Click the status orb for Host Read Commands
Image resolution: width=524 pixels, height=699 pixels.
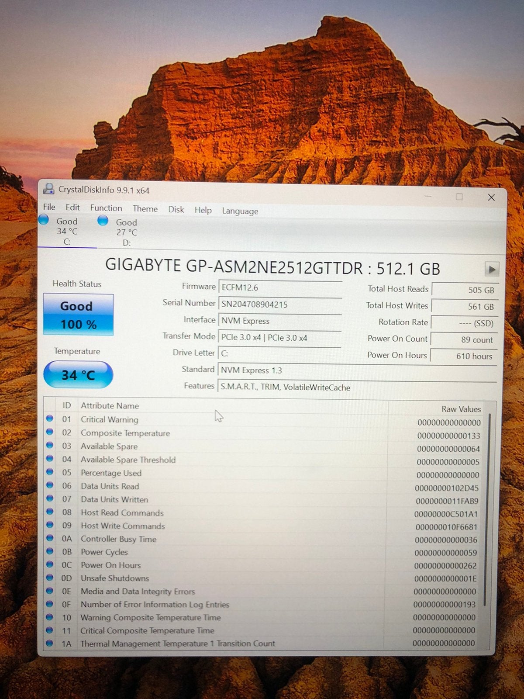pyautogui.click(x=50, y=512)
